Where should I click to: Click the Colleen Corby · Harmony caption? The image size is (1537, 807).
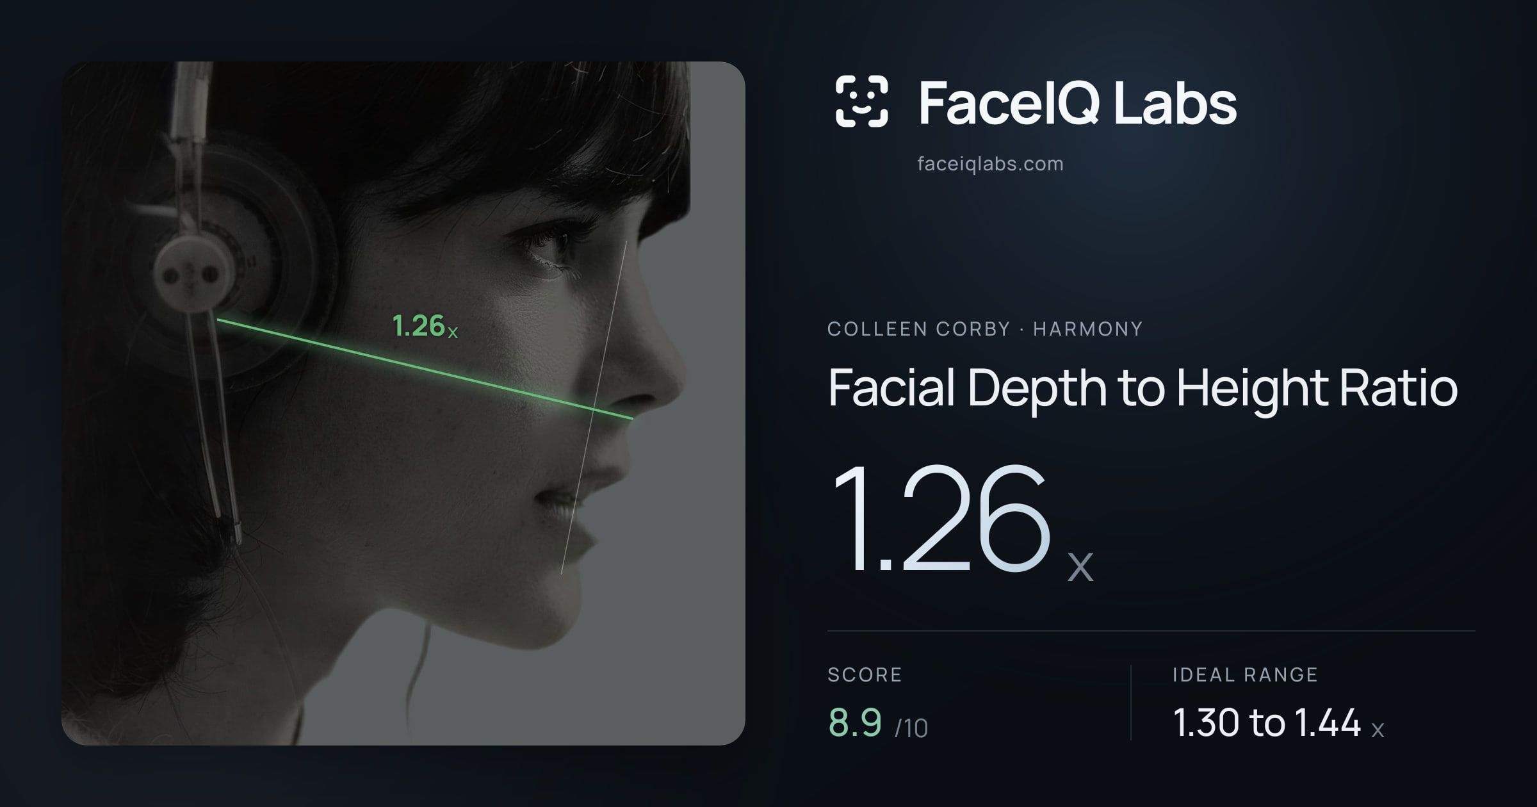[985, 329]
